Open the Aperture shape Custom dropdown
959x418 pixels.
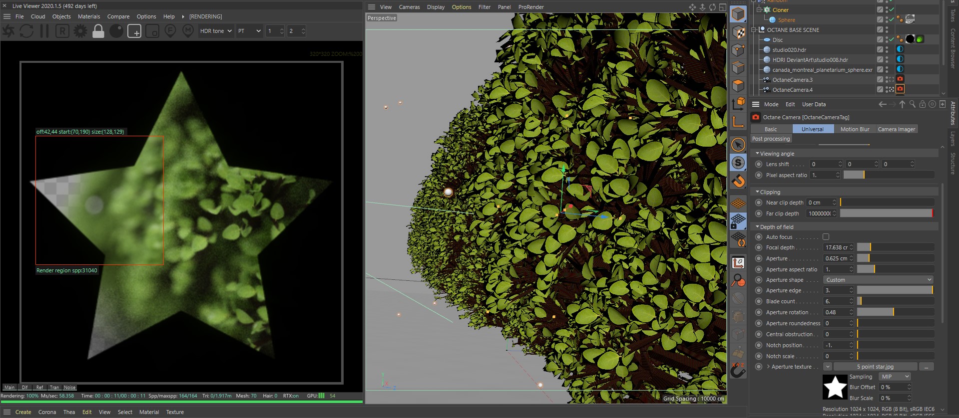point(878,280)
